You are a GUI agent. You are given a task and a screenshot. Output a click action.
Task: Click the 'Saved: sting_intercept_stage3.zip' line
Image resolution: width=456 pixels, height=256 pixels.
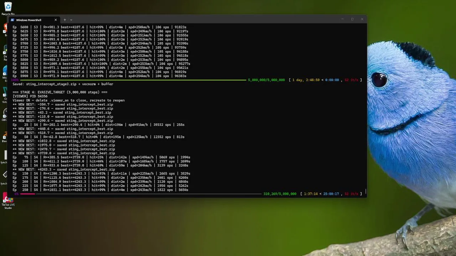(x=63, y=84)
